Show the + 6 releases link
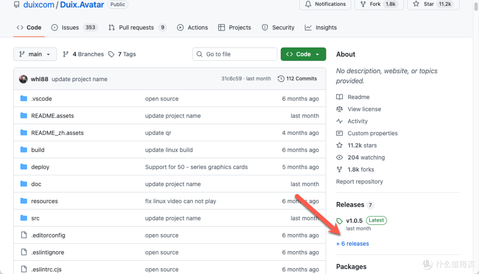Screen dimensions: 479x274 353,244
